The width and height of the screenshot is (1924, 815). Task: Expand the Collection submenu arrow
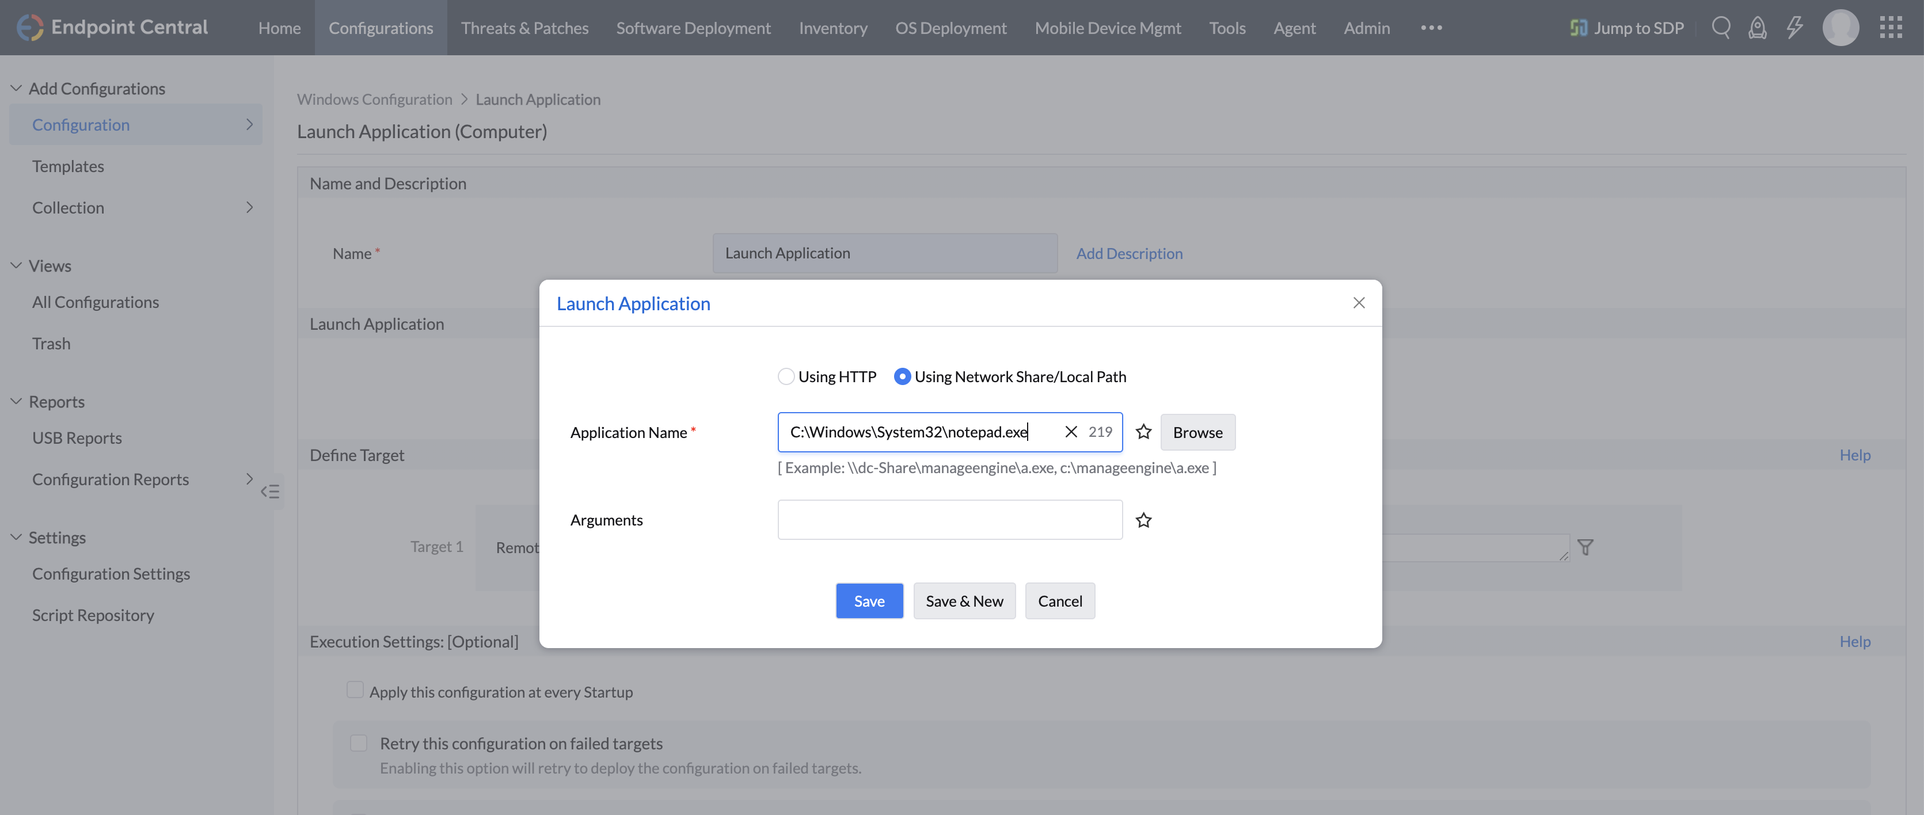(x=249, y=207)
